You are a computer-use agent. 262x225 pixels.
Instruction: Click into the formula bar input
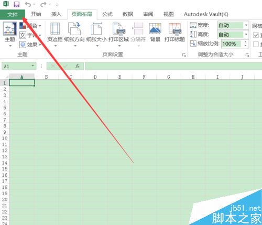[x=173, y=66]
